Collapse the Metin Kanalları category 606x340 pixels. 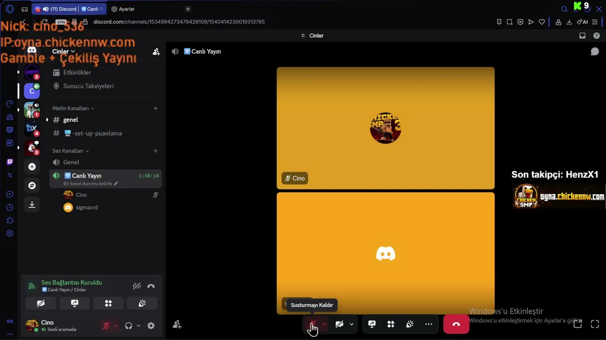(73, 108)
